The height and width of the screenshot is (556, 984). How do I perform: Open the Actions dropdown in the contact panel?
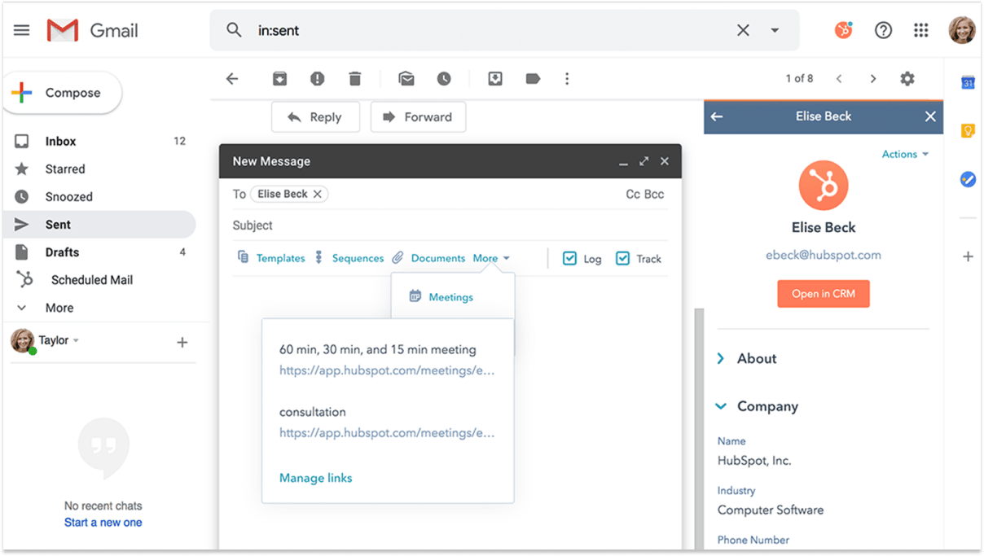(x=904, y=154)
